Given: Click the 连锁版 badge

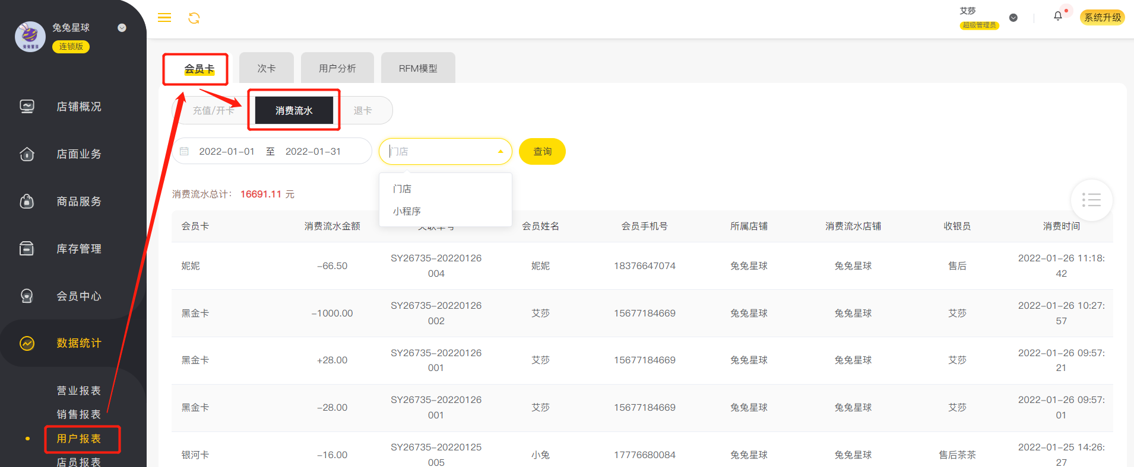Looking at the screenshot, I should tap(71, 46).
